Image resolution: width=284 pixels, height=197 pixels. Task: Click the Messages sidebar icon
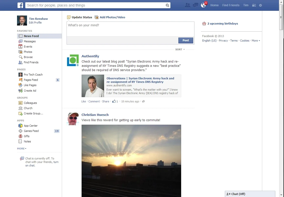pyautogui.click(x=21, y=41)
